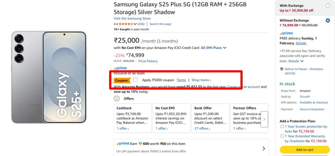
Task: Check 1 Year Extended Warranty by OneAssist
Action: point(282,136)
